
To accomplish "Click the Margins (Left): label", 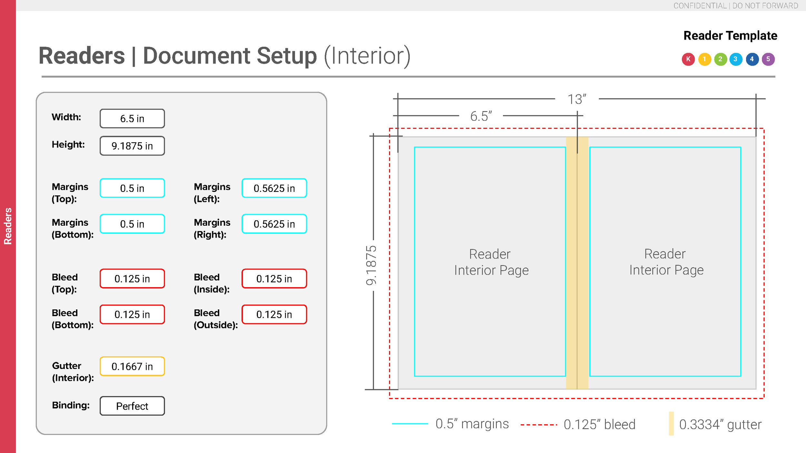I will click(212, 193).
